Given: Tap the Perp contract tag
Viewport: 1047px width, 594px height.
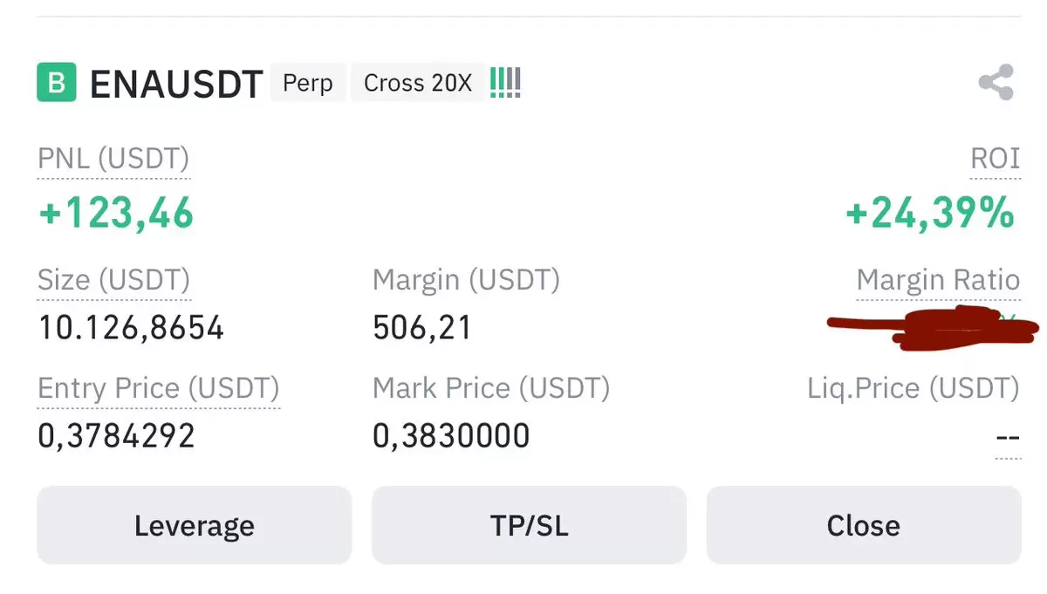Looking at the screenshot, I should pos(308,83).
